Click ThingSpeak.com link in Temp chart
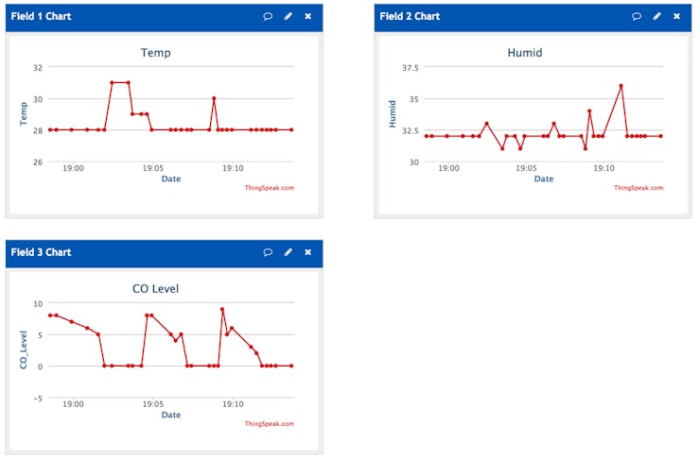 [x=269, y=187]
